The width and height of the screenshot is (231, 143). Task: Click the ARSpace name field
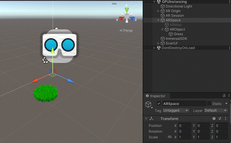184,104
